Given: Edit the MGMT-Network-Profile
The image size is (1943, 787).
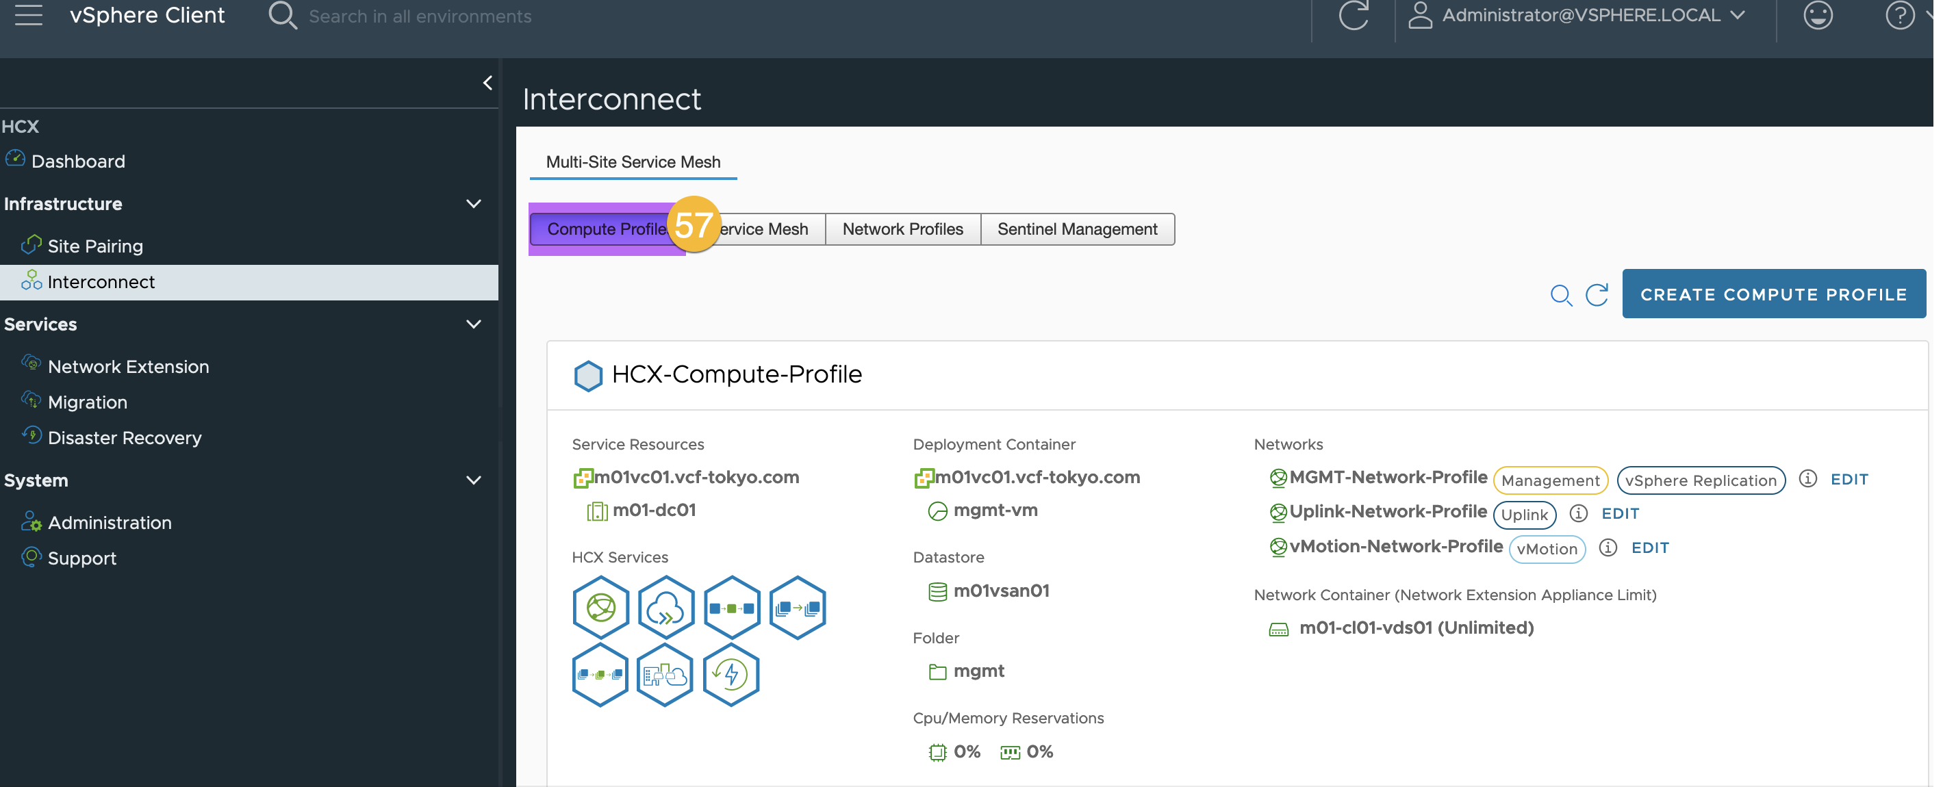Looking at the screenshot, I should point(1849,480).
